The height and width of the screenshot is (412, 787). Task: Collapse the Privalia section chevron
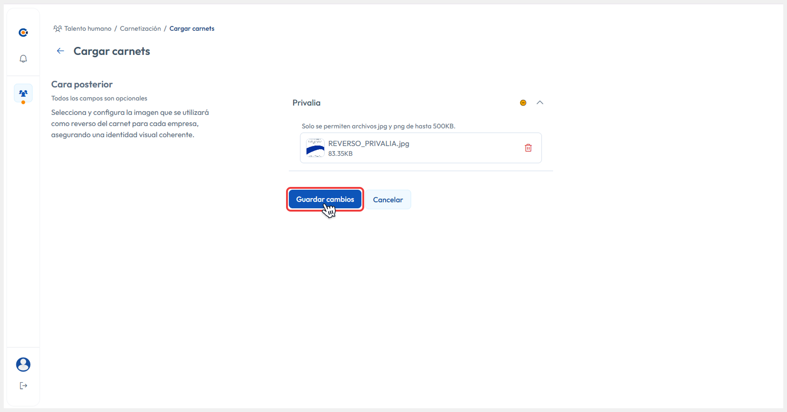pyautogui.click(x=540, y=103)
